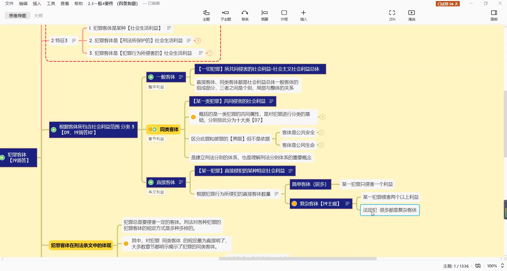
Task: Click green star marker on 直接客体
Action: 151,182
